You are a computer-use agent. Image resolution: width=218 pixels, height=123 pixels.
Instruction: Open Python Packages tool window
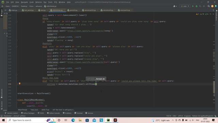tap(28, 113)
